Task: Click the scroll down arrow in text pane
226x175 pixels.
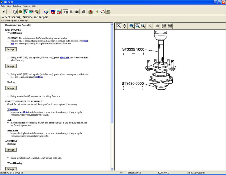Action: pos(112,169)
